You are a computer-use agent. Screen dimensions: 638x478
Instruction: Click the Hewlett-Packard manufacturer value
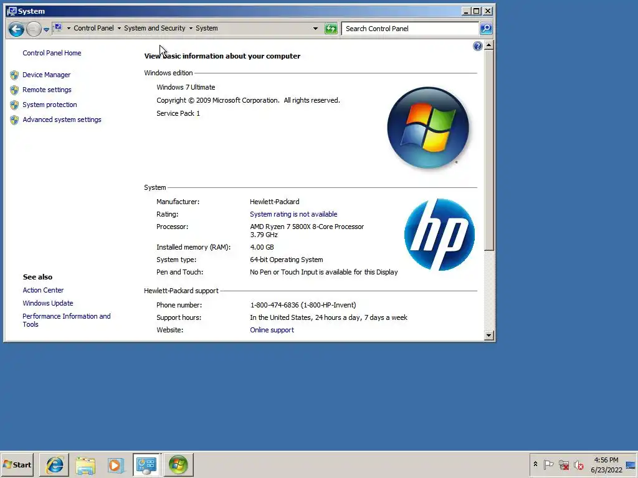pyautogui.click(x=275, y=202)
